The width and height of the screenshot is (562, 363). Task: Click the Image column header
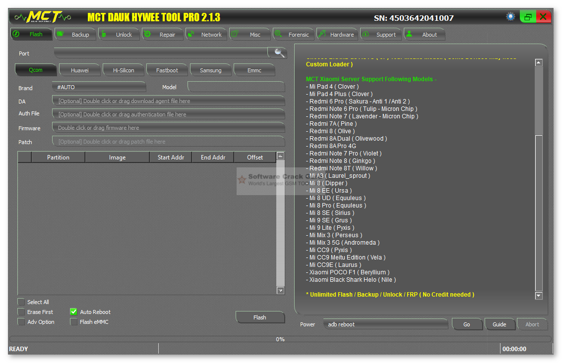(x=117, y=157)
